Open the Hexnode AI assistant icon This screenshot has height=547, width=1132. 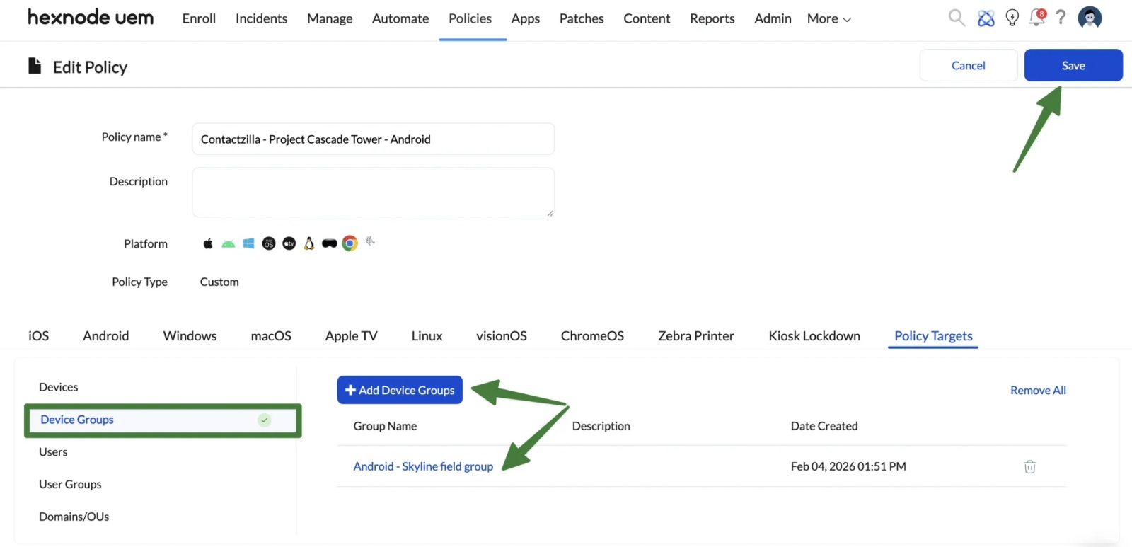tap(986, 18)
